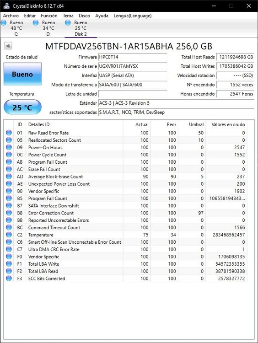Click status icon for Erase Fail Count

(x=9, y=169)
